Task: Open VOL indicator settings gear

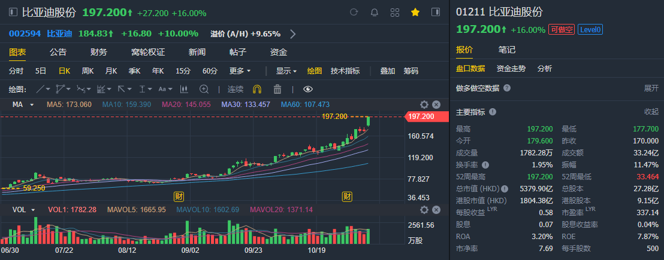Action: (424, 210)
